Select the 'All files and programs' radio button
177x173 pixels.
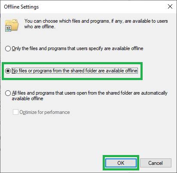[x=8, y=93]
